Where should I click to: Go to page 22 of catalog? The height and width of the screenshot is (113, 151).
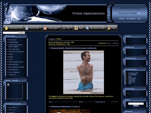click(114, 43)
